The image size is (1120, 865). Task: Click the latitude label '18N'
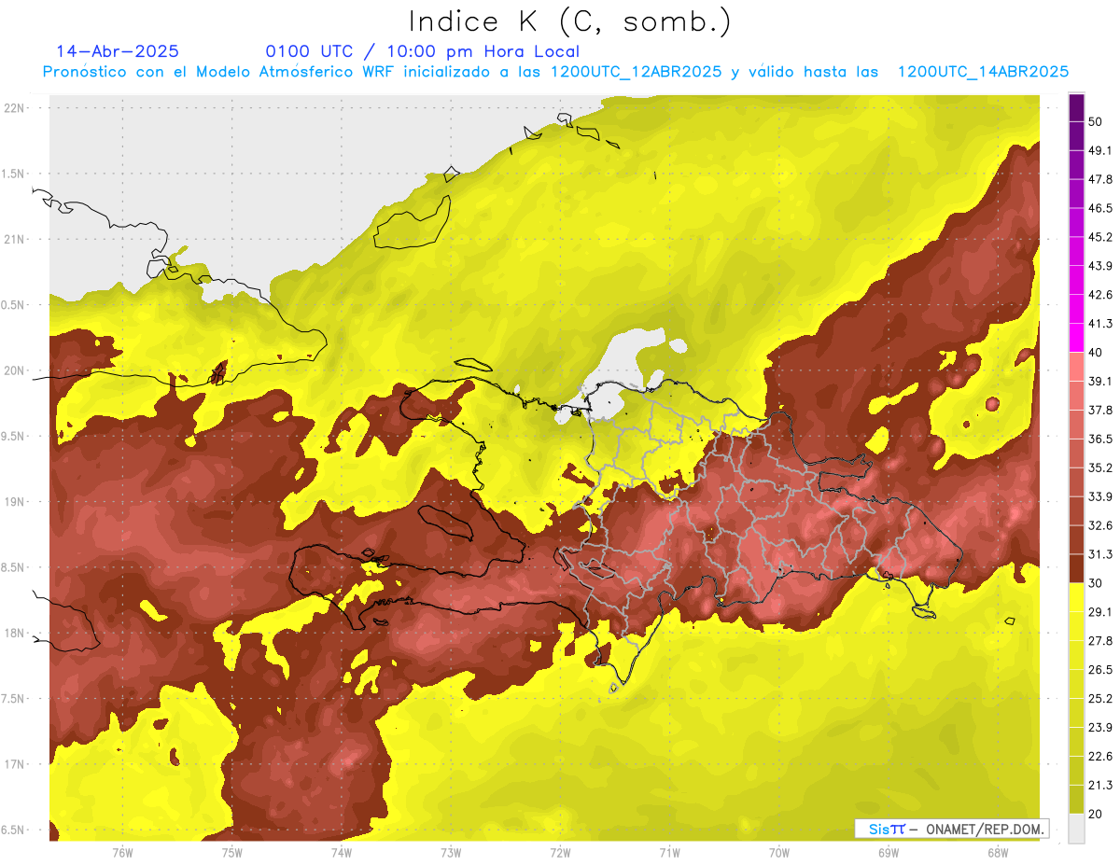(14, 633)
